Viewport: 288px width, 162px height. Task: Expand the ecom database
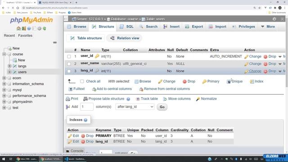tap(4, 78)
